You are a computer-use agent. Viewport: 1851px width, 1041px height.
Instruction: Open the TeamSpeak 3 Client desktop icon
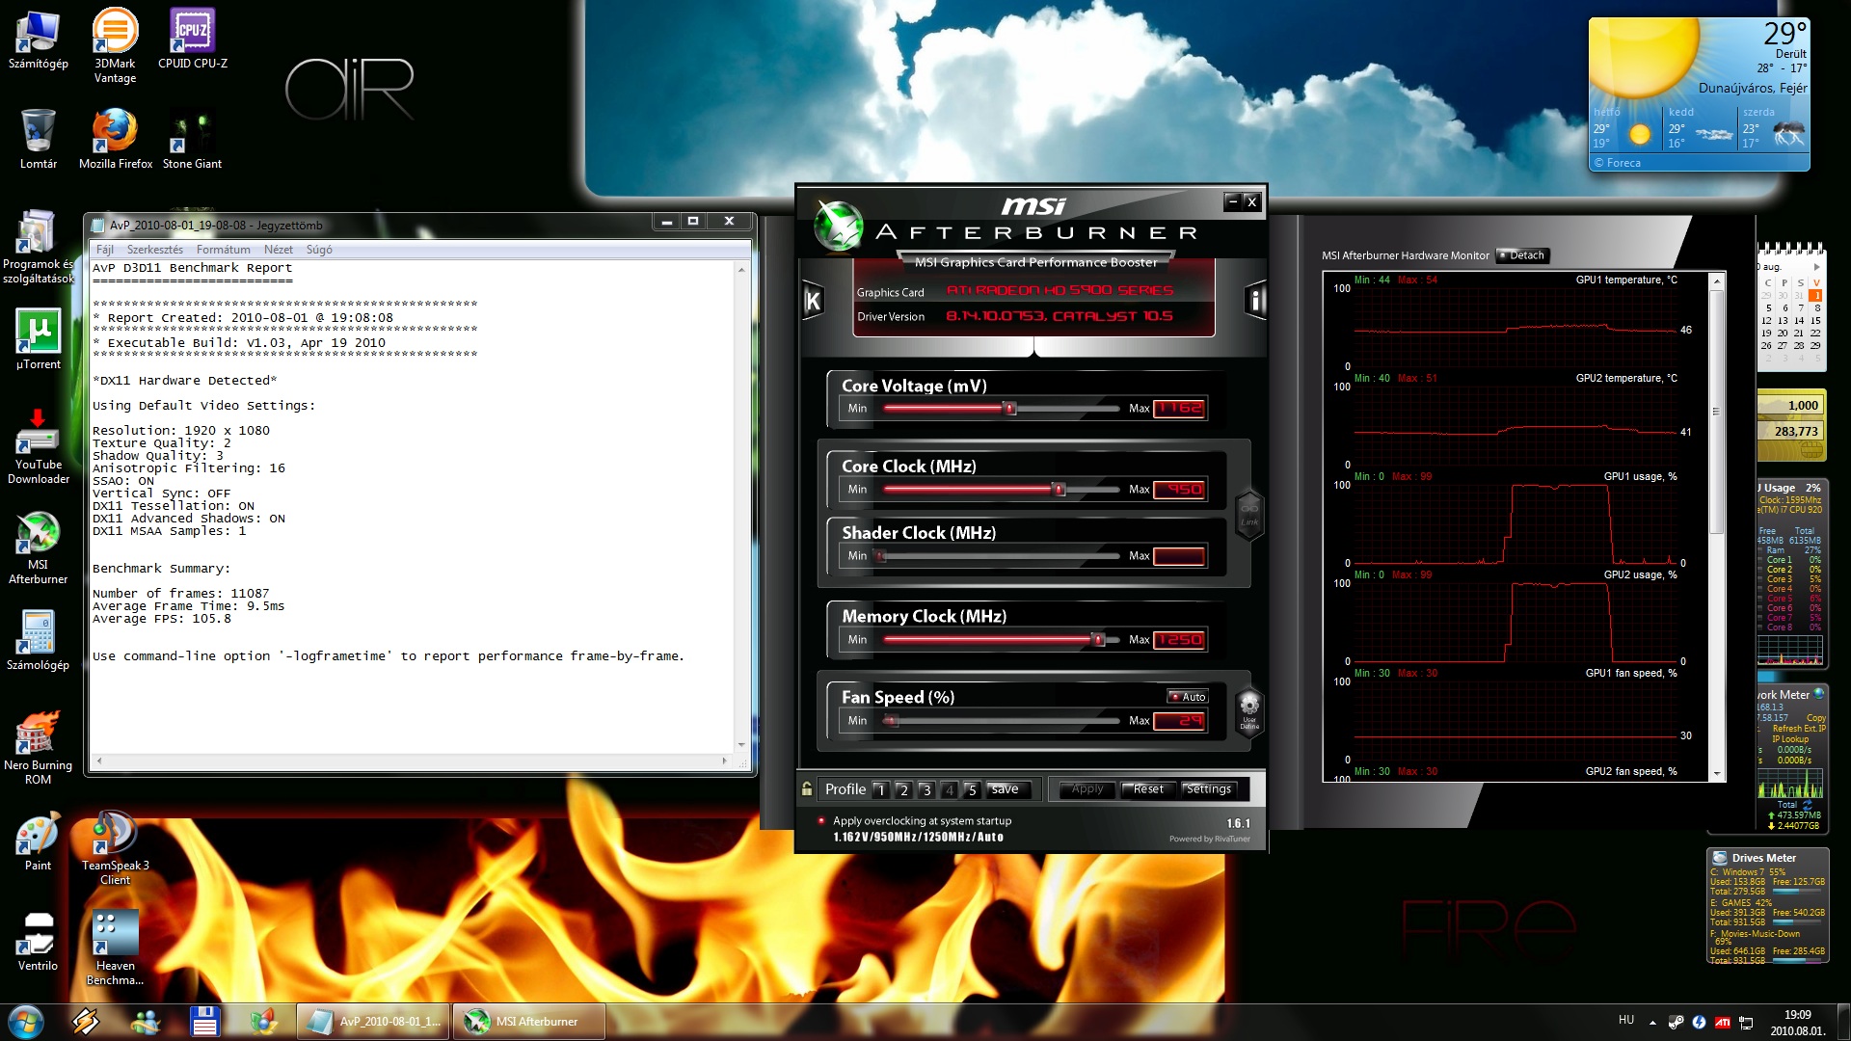(x=116, y=848)
